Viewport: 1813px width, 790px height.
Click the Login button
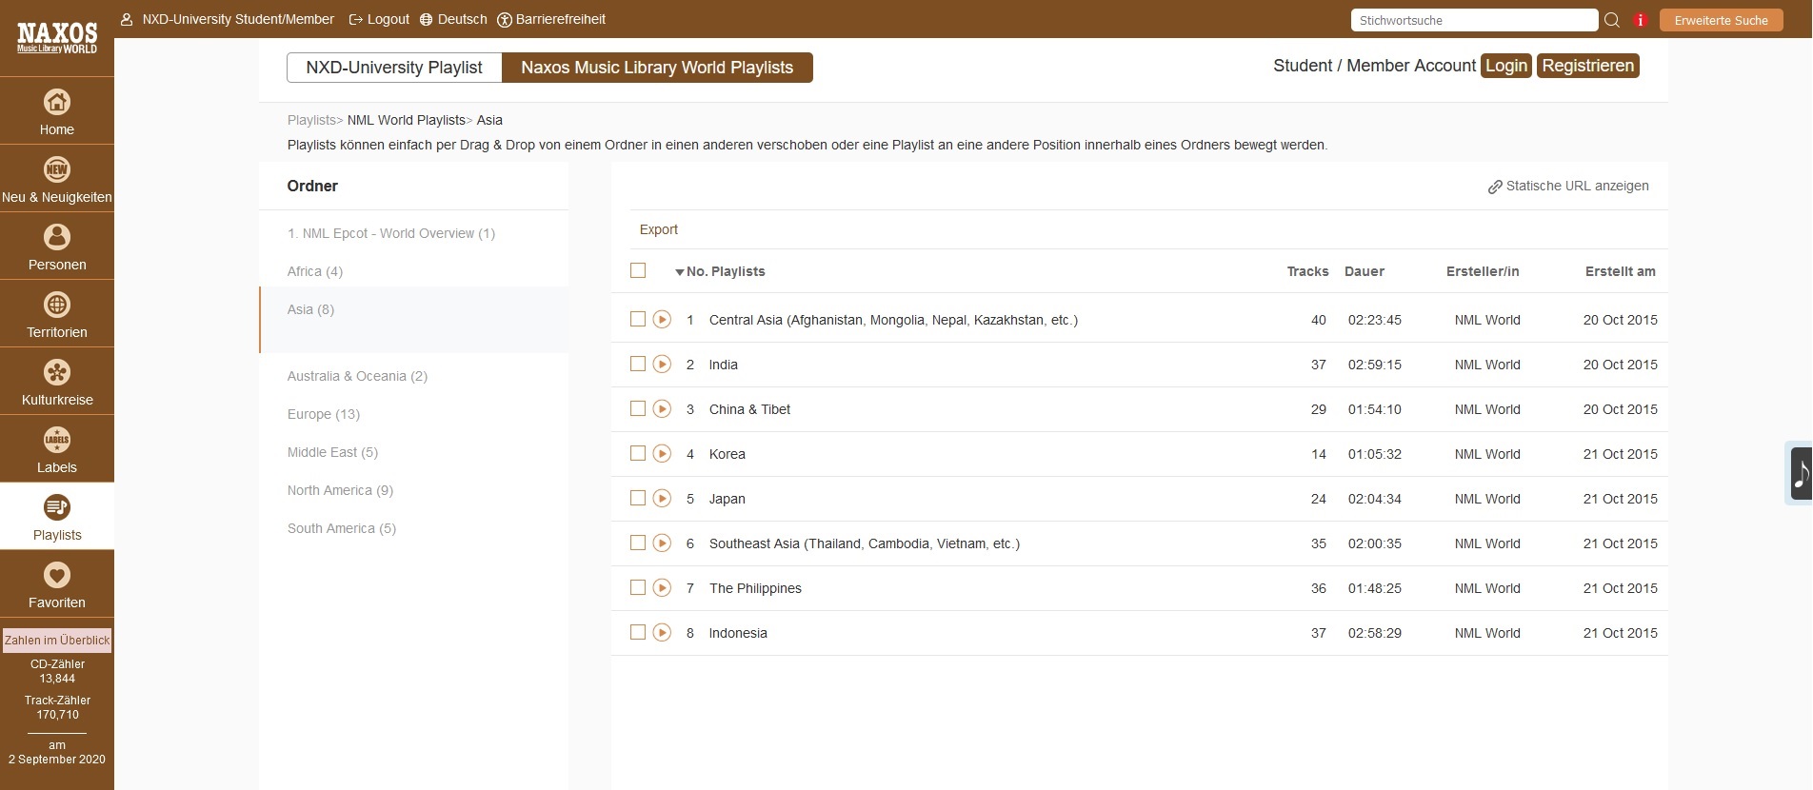point(1506,66)
